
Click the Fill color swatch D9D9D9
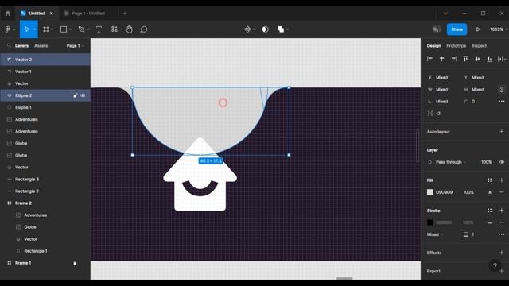click(429, 192)
